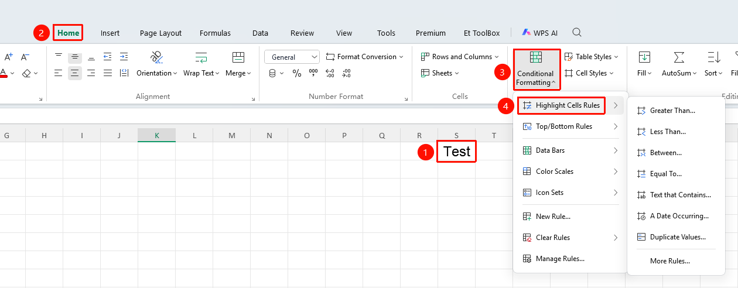Apply red font color with the A icon
The height and width of the screenshot is (288, 738).
4,73
